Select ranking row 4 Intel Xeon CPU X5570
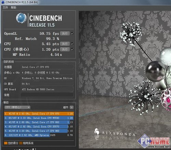Screen dimensions: 171x150 click(x=39, y=126)
